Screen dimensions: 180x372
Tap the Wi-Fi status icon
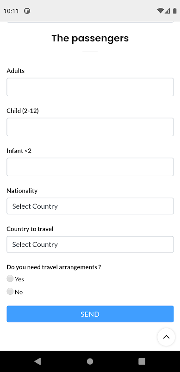pos(161,11)
